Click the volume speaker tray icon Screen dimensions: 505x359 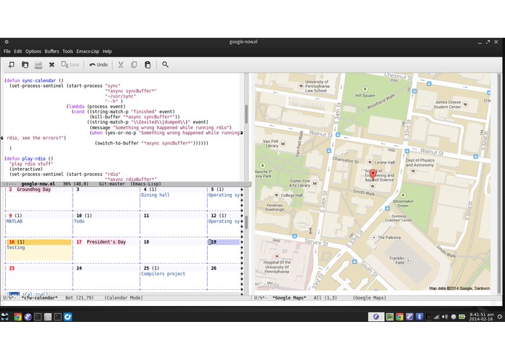[x=445, y=317]
